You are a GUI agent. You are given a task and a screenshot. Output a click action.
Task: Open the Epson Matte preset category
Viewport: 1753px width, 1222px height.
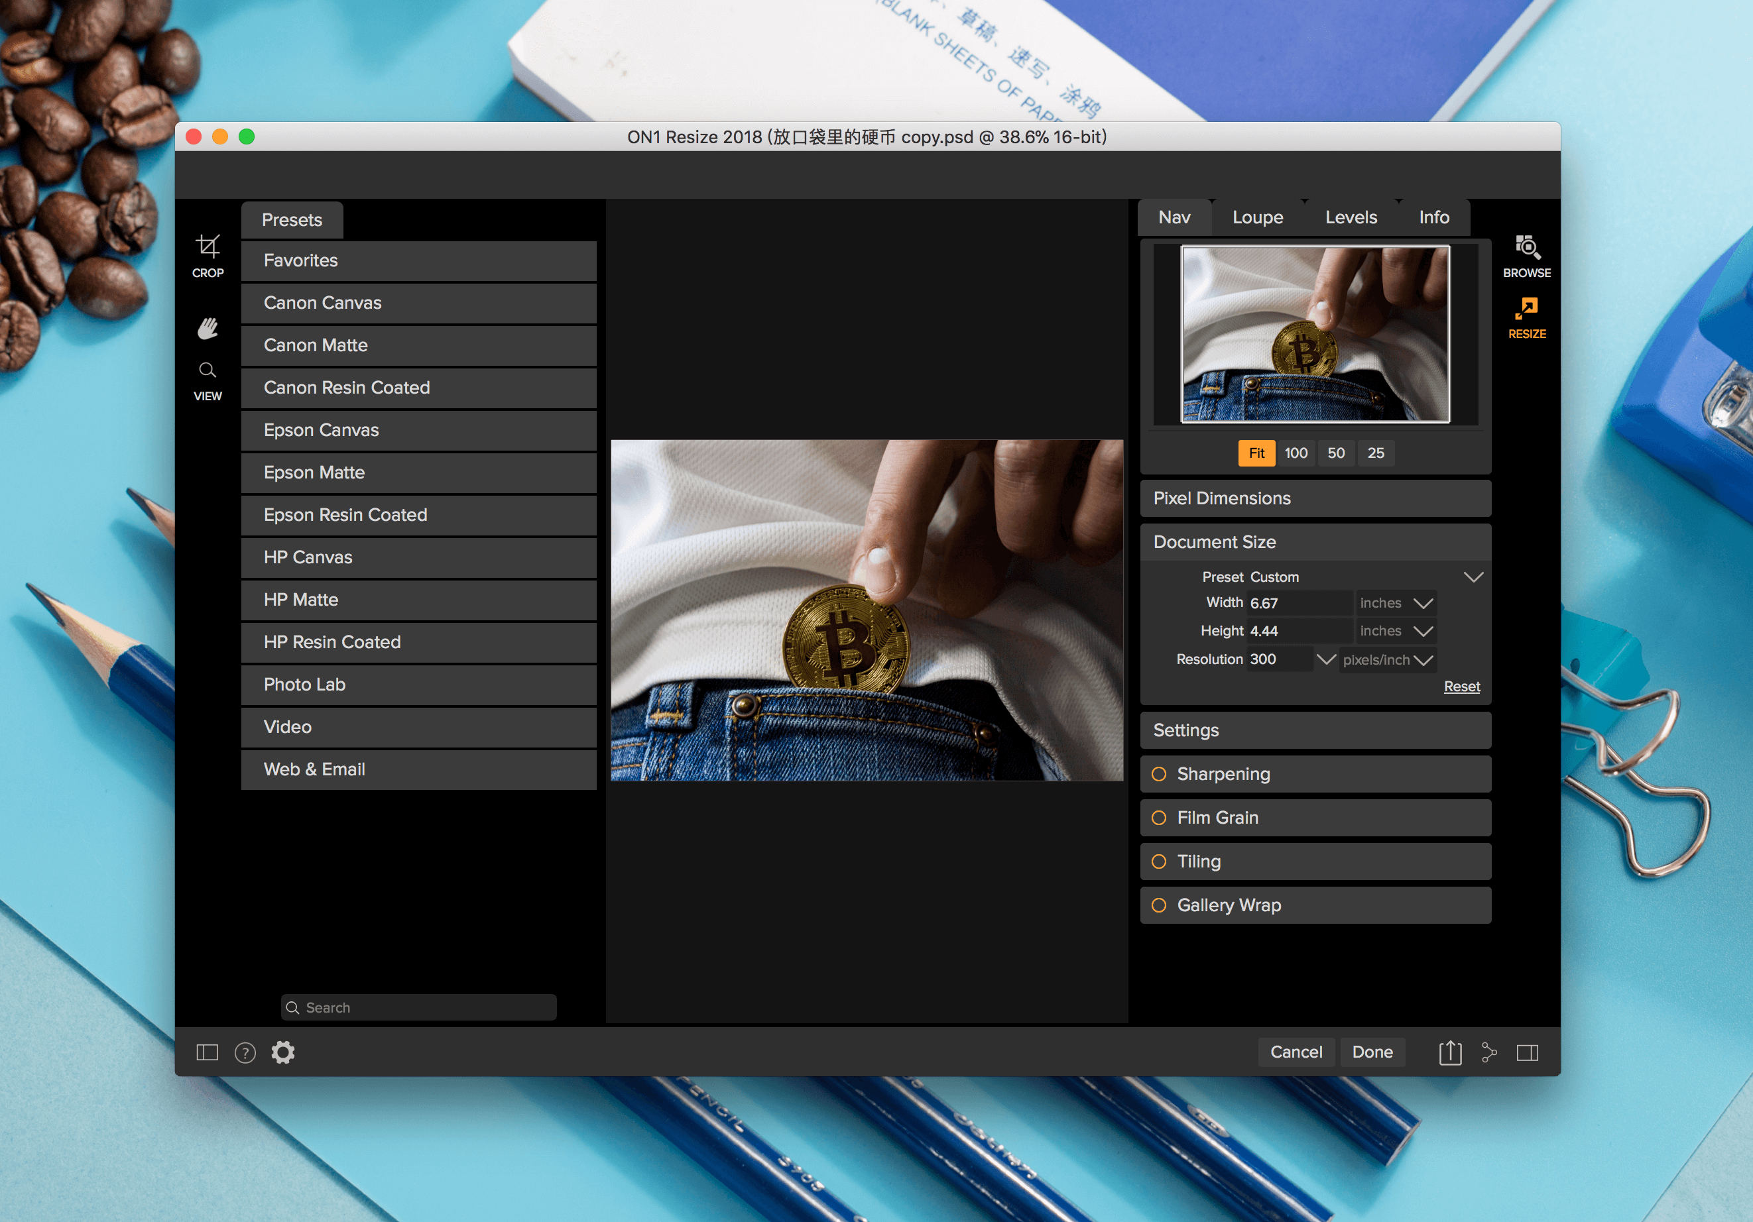[418, 472]
